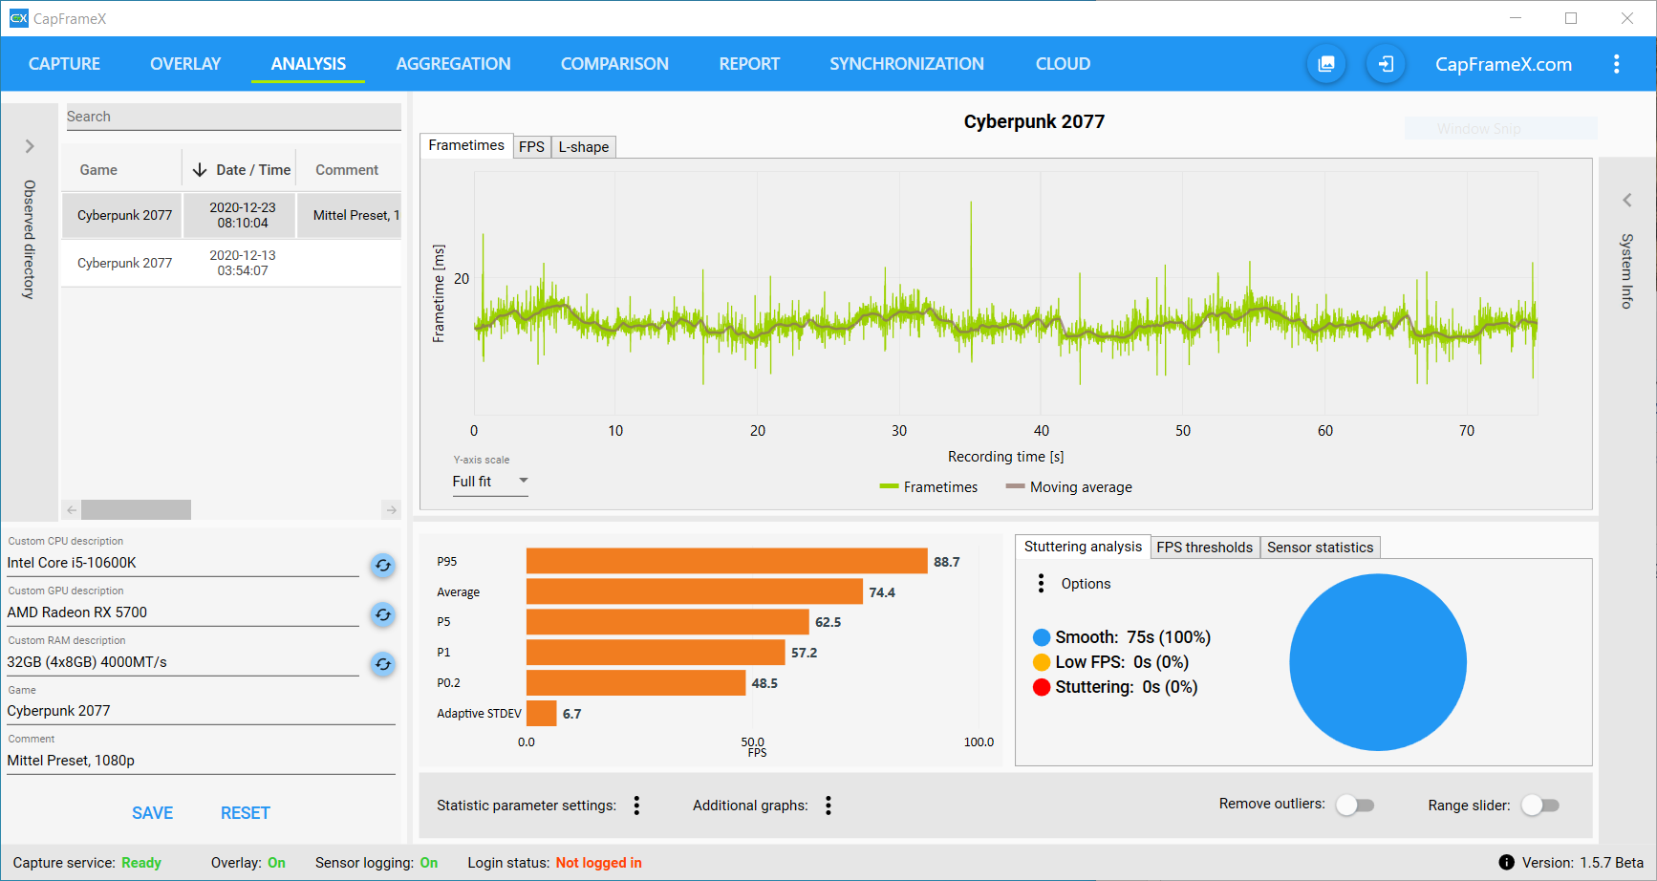Expand the Observed directory panel
The image size is (1657, 881).
[x=30, y=146]
